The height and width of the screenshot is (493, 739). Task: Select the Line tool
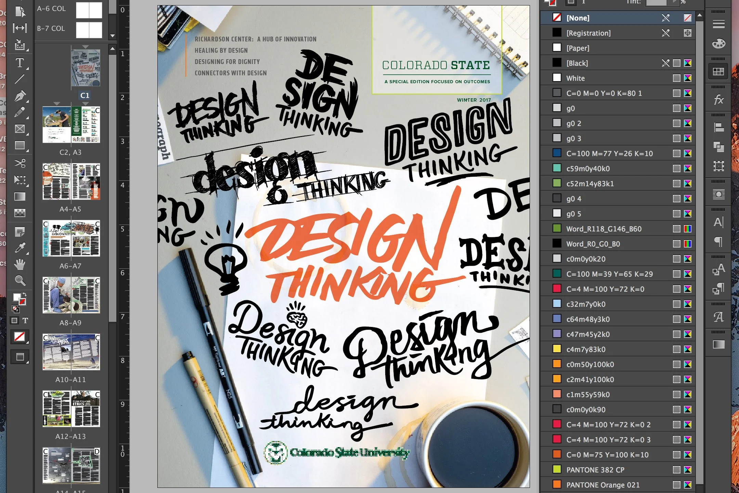20,79
